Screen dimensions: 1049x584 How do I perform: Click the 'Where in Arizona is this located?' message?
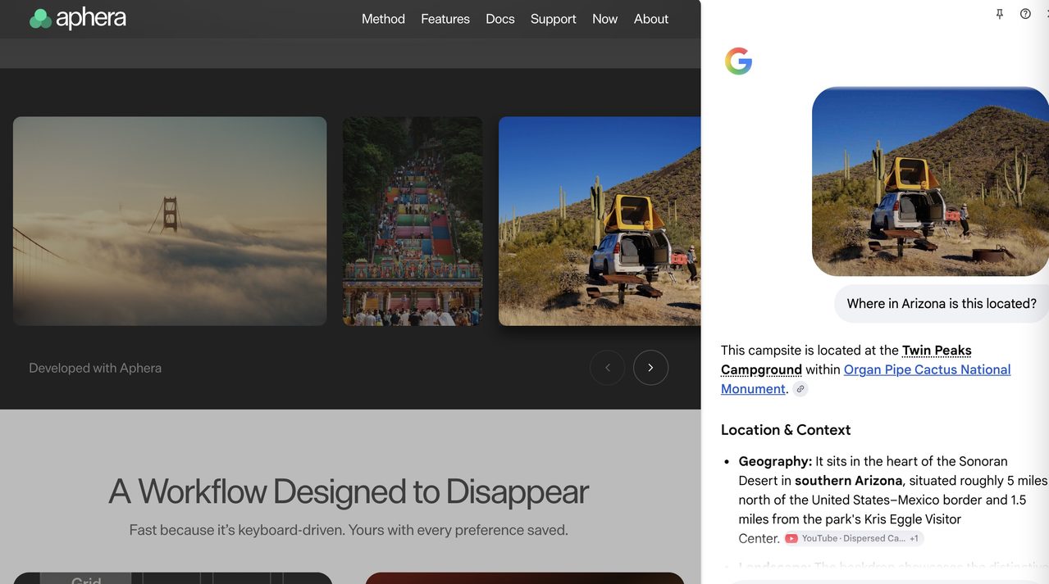click(x=942, y=304)
